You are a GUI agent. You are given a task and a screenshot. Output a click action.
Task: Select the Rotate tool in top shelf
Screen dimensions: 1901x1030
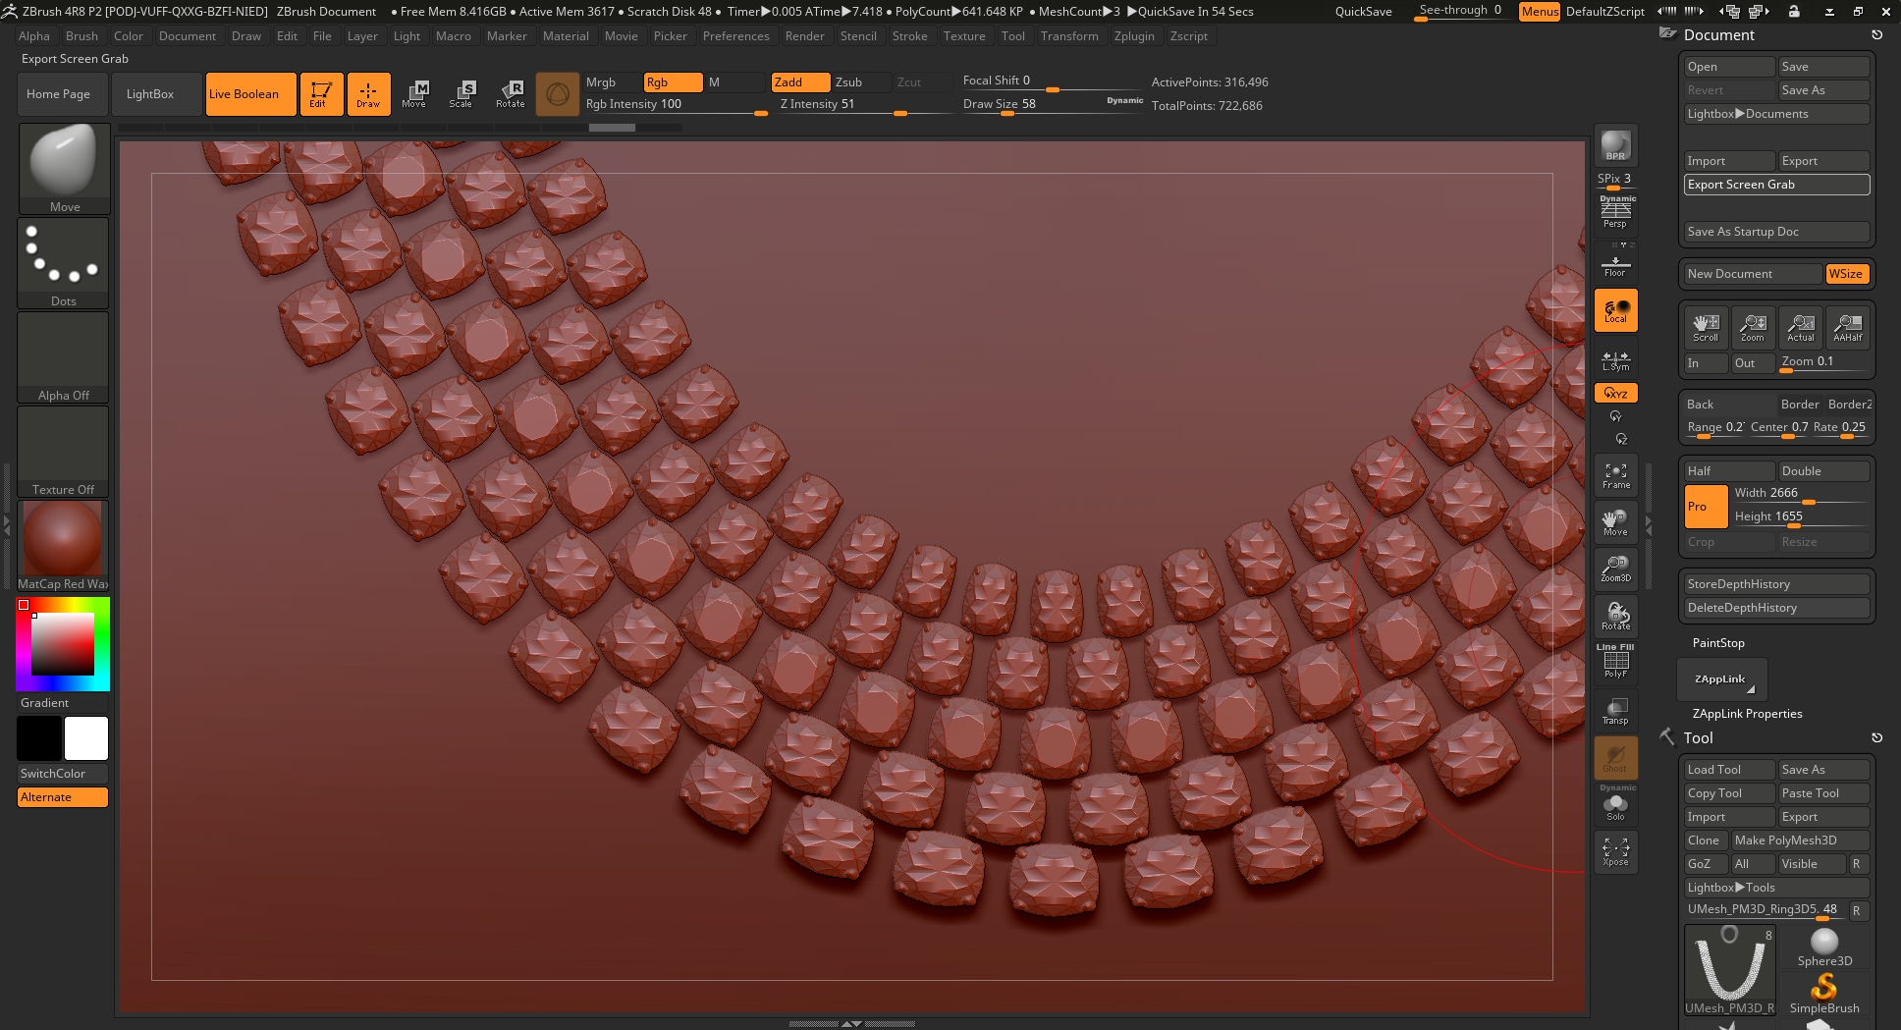[510, 94]
